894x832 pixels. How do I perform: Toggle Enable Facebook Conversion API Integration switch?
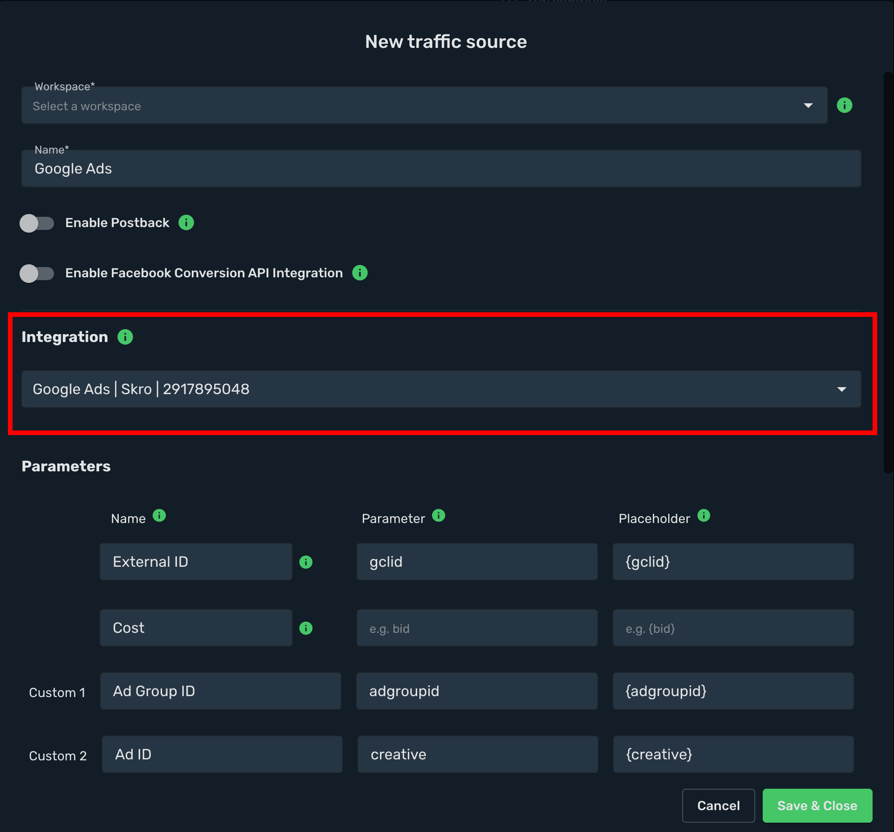(x=37, y=274)
